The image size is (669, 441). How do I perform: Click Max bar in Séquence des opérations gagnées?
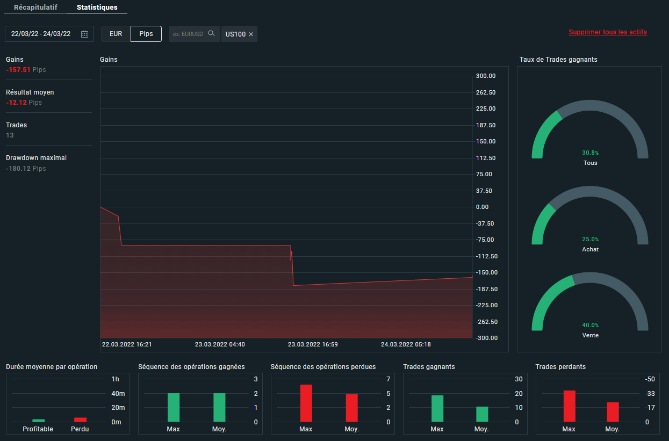[174, 407]
